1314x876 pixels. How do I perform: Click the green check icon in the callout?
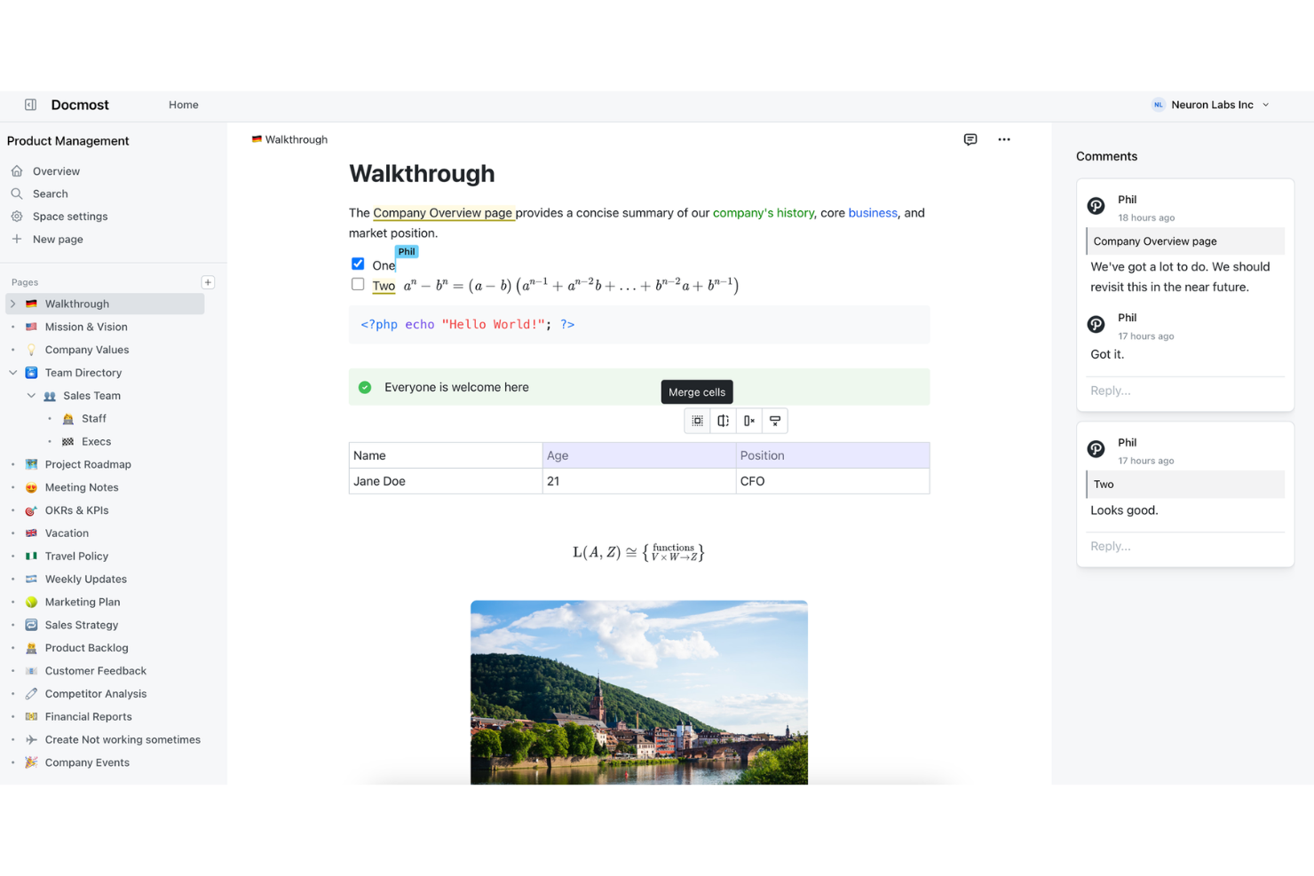[365, 387]
